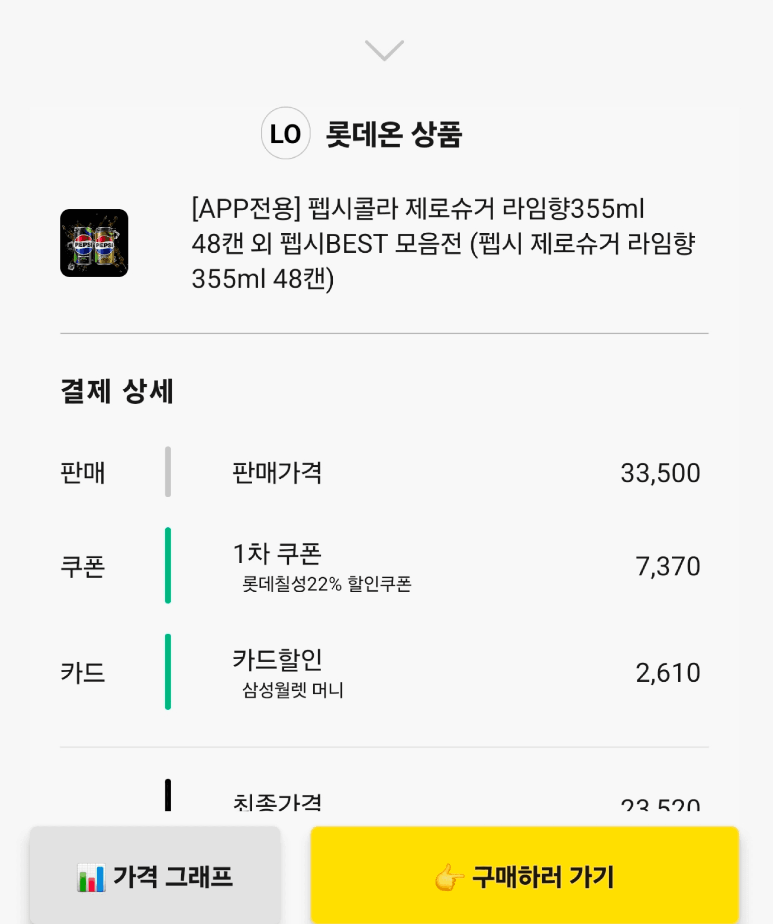The height and width of the screenshot is (924, 783).
Task: Tap the 최종가격 final price label
Action: (x=277, y=802)
